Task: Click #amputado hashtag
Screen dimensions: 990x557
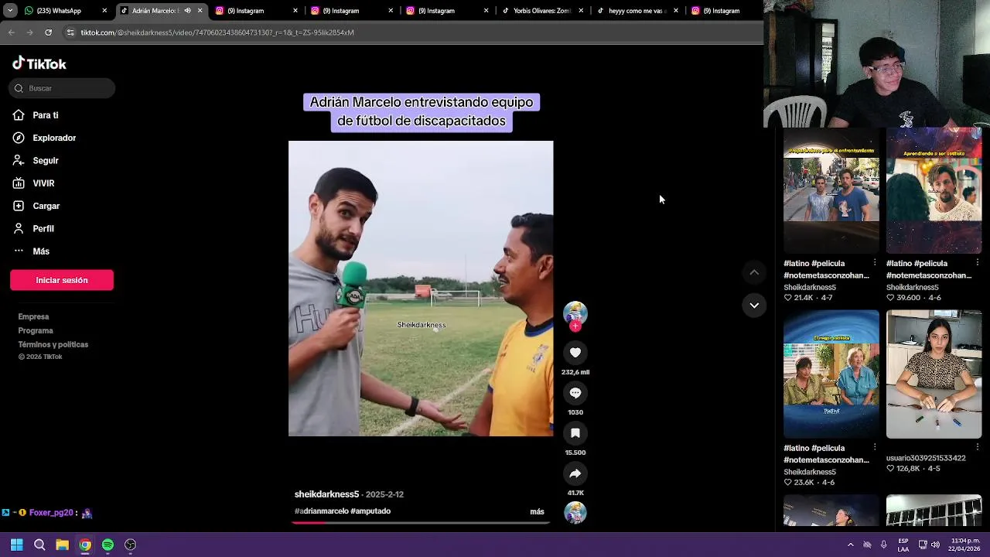Action: (370, 511)
